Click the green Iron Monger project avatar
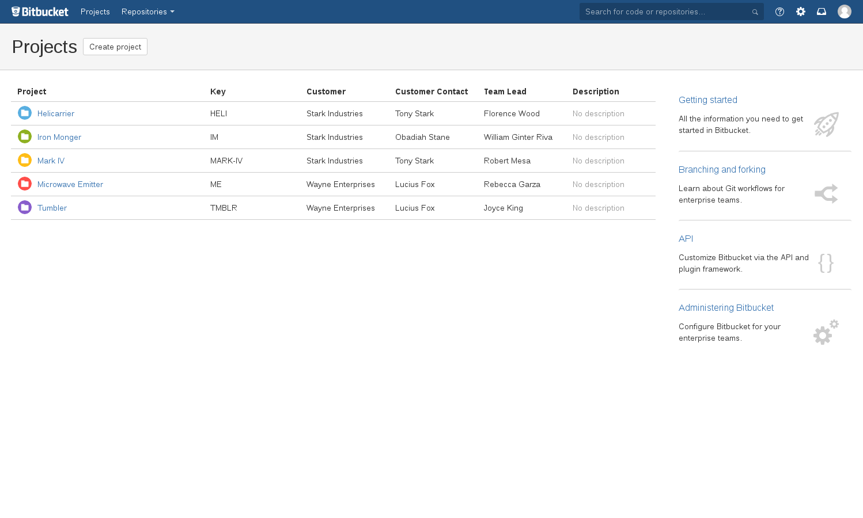863x518 pixels. (25, 136)
